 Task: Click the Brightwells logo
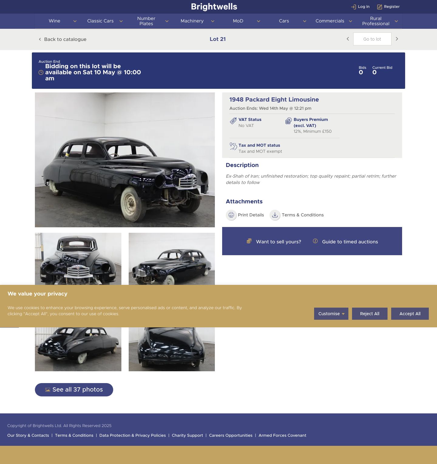point(214,7)
